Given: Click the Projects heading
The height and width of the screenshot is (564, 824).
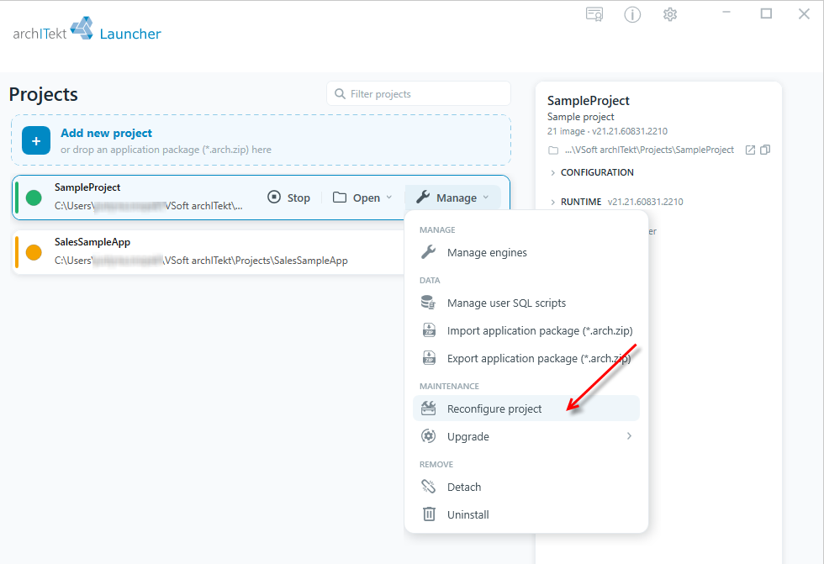Looking at the screenshot, I should [x=44, y=94].
